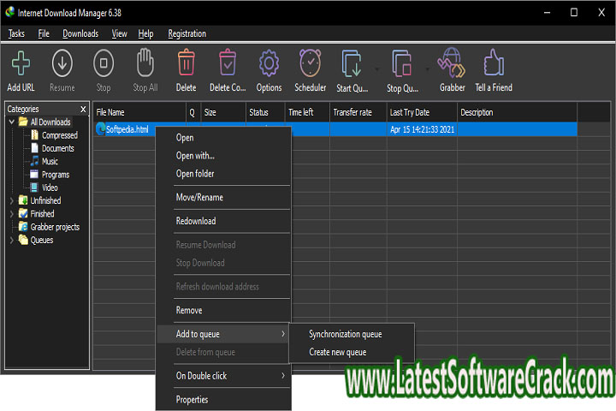Viewport: 616px width, 411px height.
Task: Choose Move/Rename in context menu
Action: click(x=223, y=198)
